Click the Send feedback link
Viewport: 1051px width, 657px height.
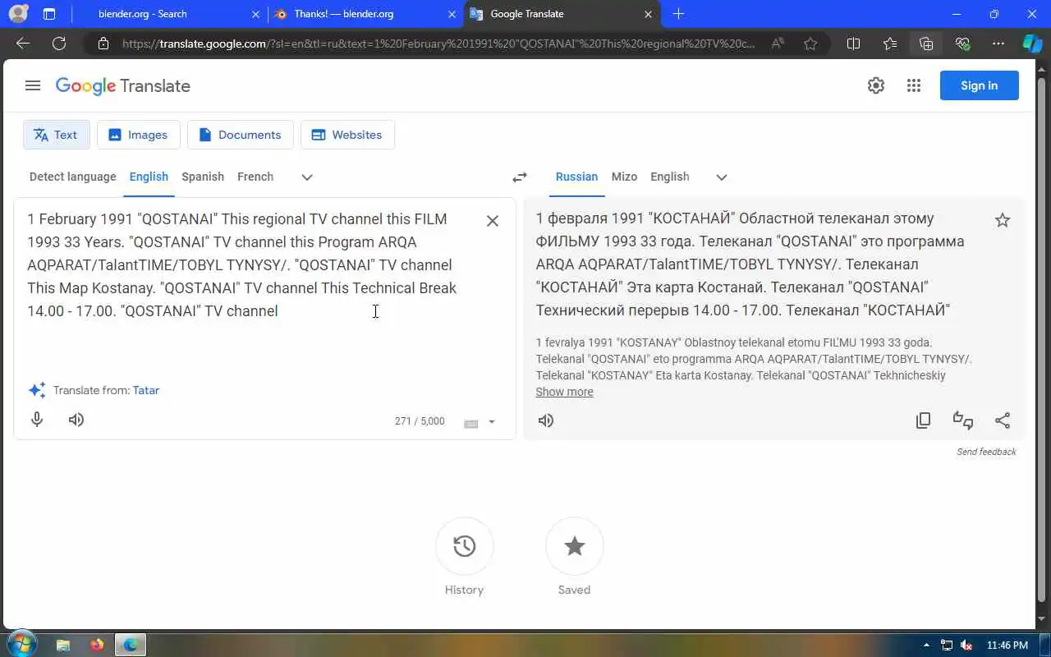986,452
